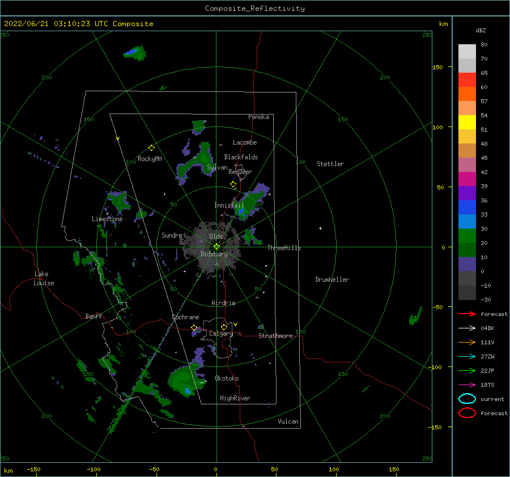This screenshot has width=510, height=477.
Task: Click the dBZ legend heading
Action: [481, 30]
